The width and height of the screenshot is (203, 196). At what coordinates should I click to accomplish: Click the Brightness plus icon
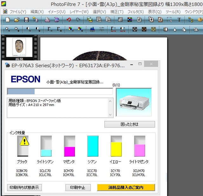[x=17, y=29]
